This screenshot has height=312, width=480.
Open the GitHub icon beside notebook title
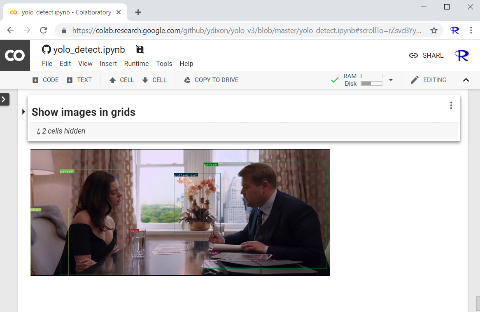click(x=46, y=49)
